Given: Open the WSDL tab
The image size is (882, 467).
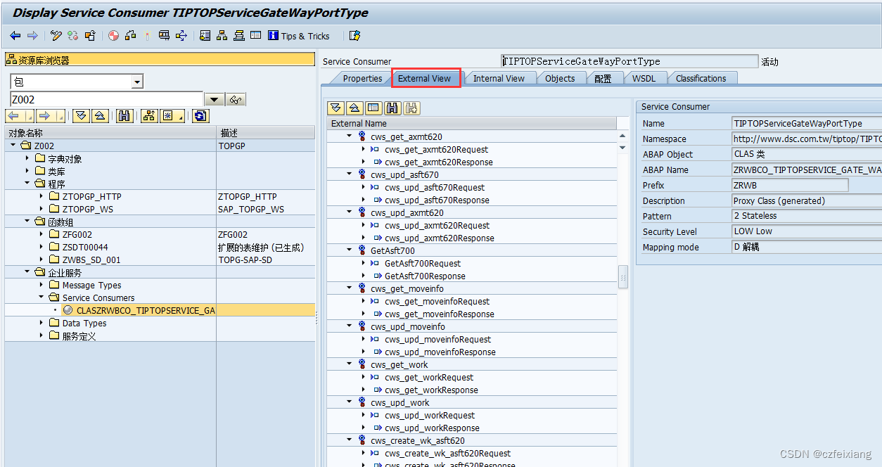Looking at the screenshot, I should [645, 78].
